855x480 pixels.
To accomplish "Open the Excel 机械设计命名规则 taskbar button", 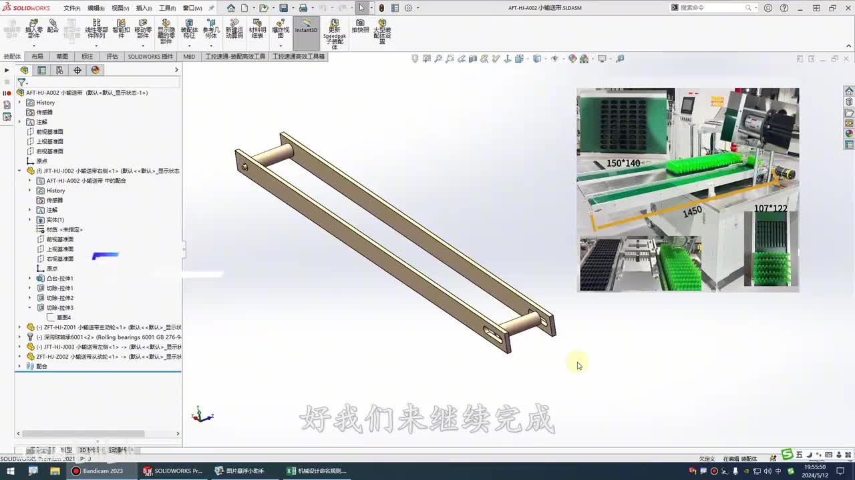I will [318, 471].
